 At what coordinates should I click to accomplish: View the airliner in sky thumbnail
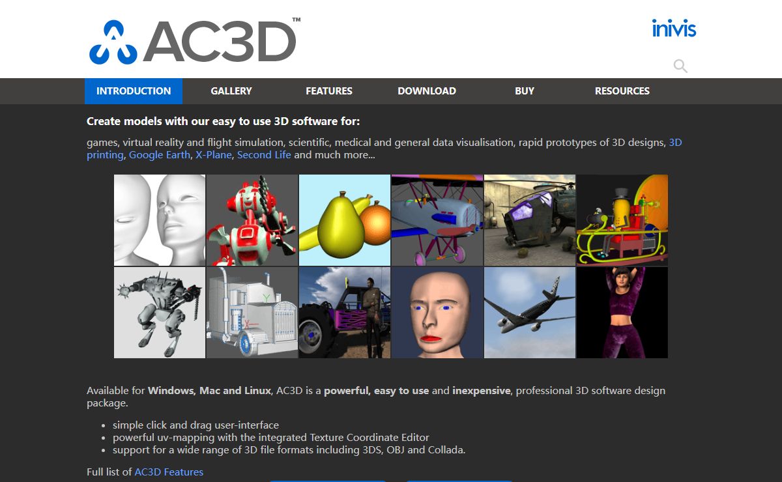pos(530,313)
